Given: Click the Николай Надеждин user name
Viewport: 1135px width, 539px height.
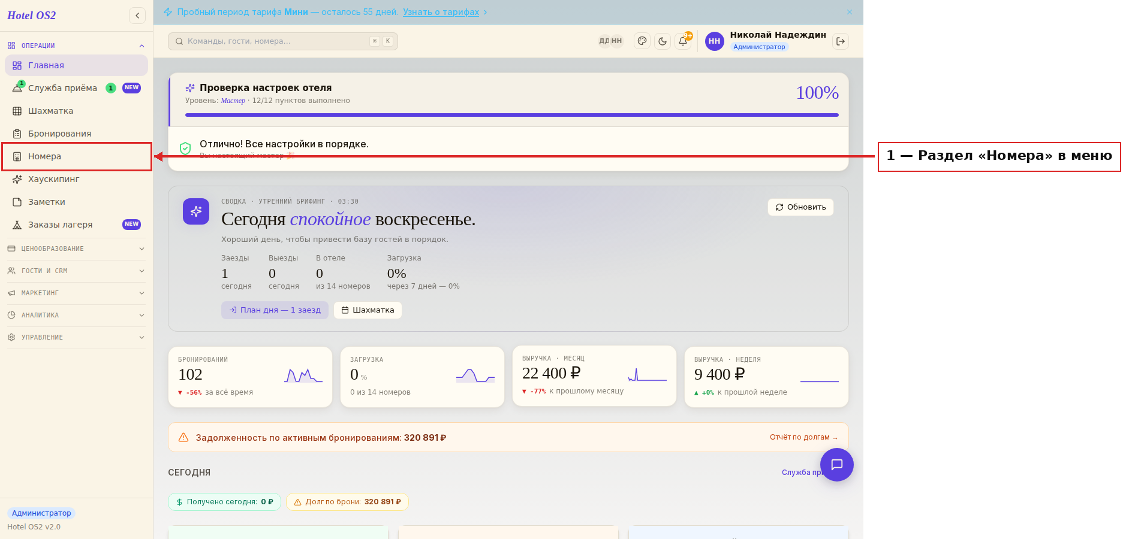Looking at the screenshot, I should pyautogui.click(x=778, y=35).
